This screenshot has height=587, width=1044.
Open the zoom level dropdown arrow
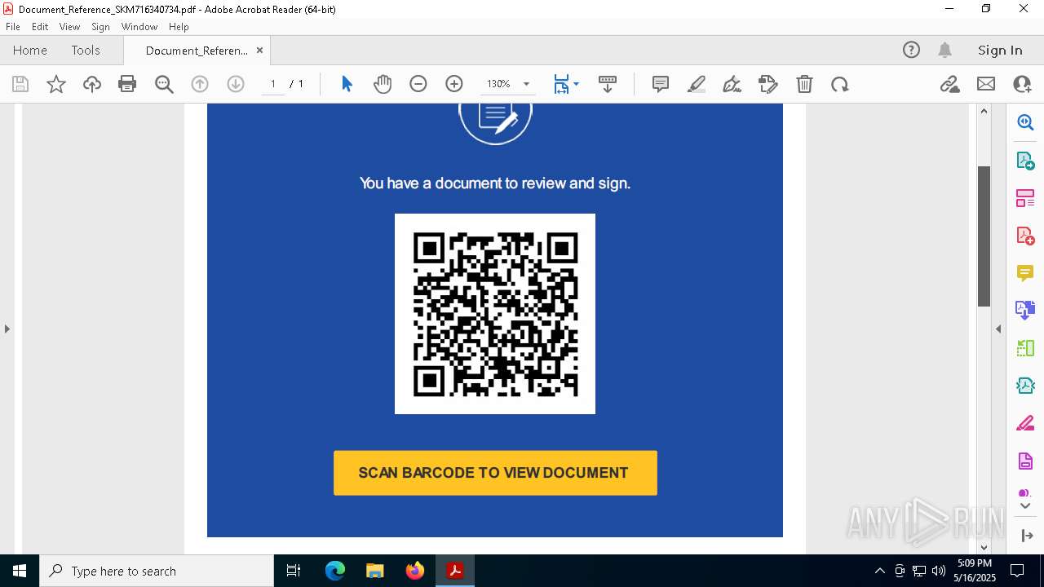(x=526, y=84)
